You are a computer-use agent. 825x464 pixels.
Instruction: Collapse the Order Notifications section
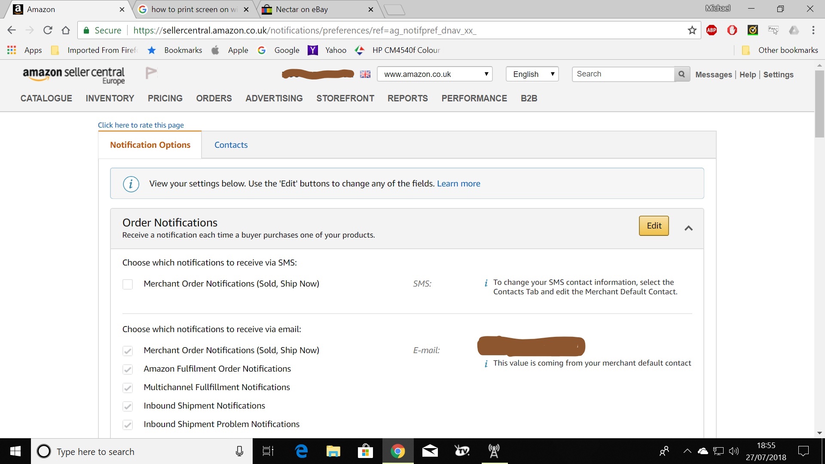pos(688,228)
